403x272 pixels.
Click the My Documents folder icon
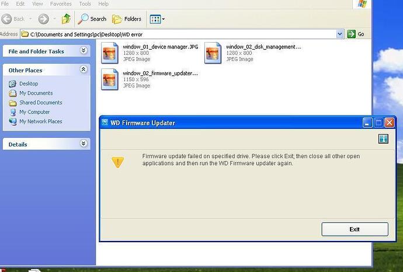[12, 93]
